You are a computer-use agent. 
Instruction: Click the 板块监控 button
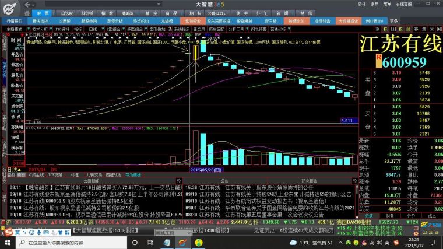click(40, 21)
